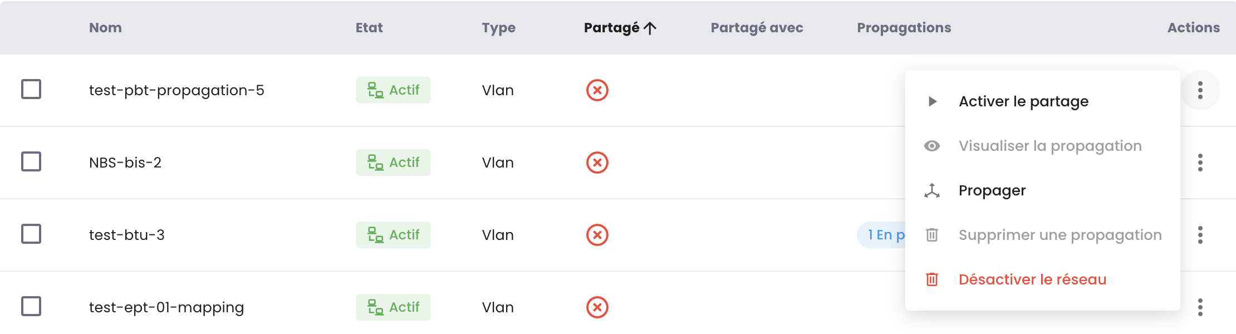Click the red trash icon for Désactiver
Viewport: 1236px width, 334px height.
pyautogui.click(x=932, y=279)
